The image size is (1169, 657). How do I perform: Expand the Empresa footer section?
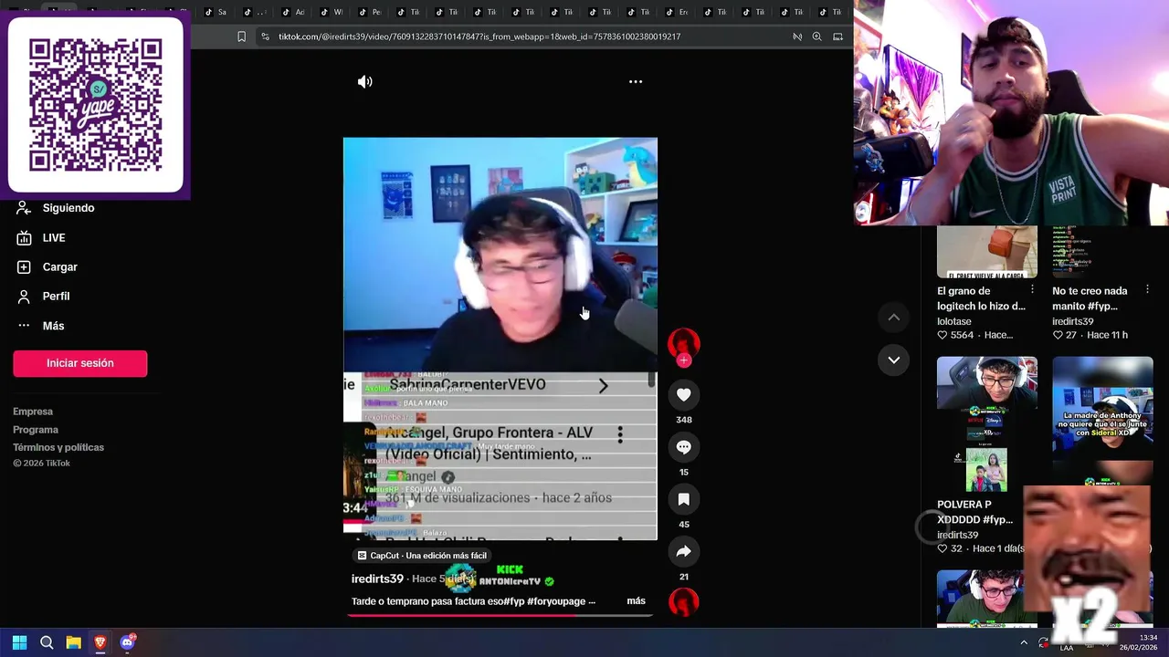[x=33, y=412]
